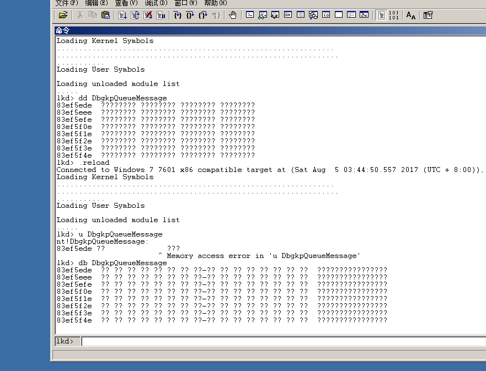
Task: Click the Step Into braces icon
Action: coord(177,15)
